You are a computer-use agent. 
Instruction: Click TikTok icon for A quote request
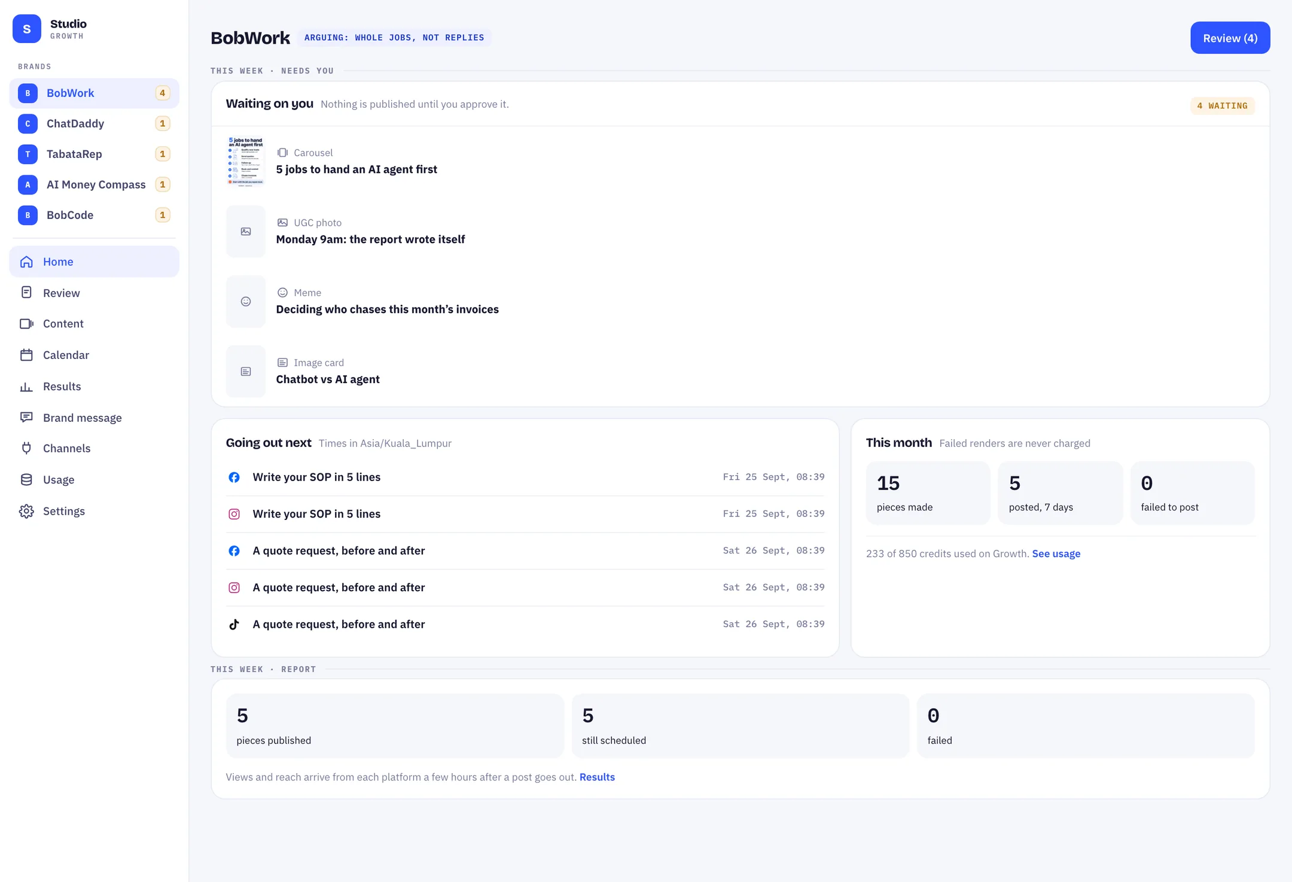point(234,625)
